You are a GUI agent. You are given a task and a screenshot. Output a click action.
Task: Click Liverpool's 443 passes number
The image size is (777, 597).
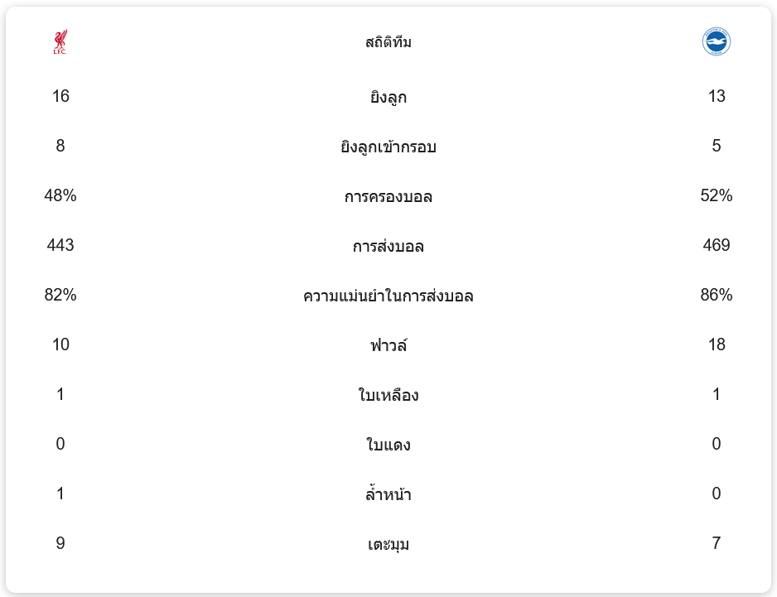60,245
